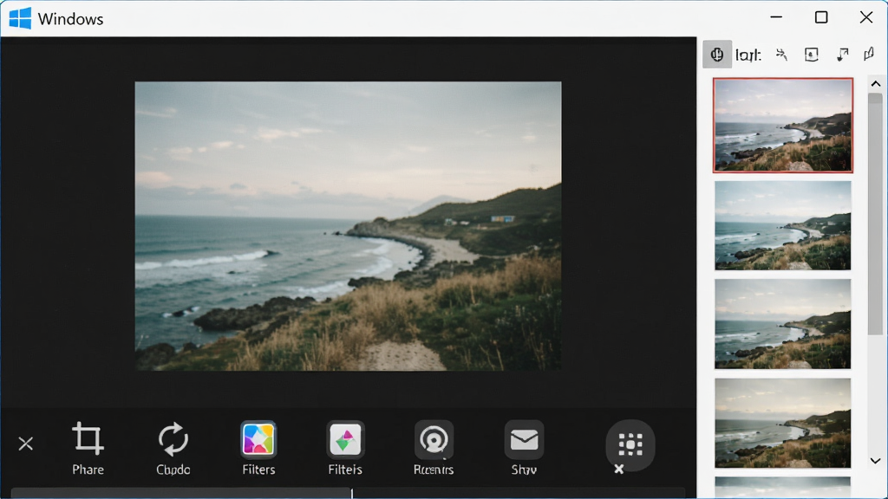The height and width of the screenshot is (499, 888).
Task: Click the portrait frame icon in right panel
Action: (812, 55)
